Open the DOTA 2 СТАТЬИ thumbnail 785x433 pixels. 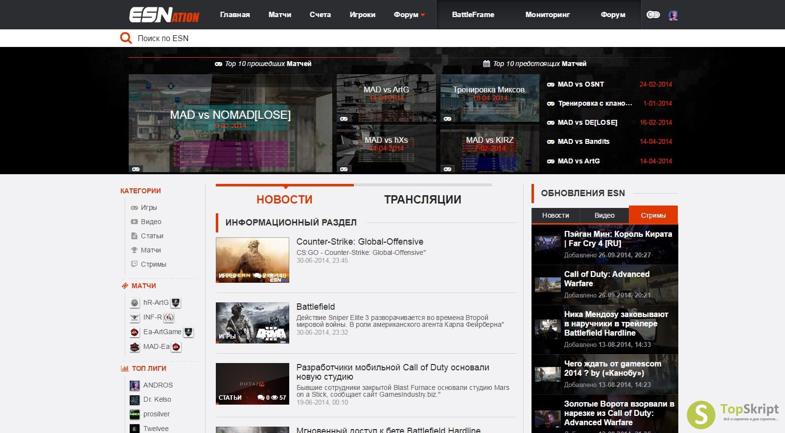(253, 384)
